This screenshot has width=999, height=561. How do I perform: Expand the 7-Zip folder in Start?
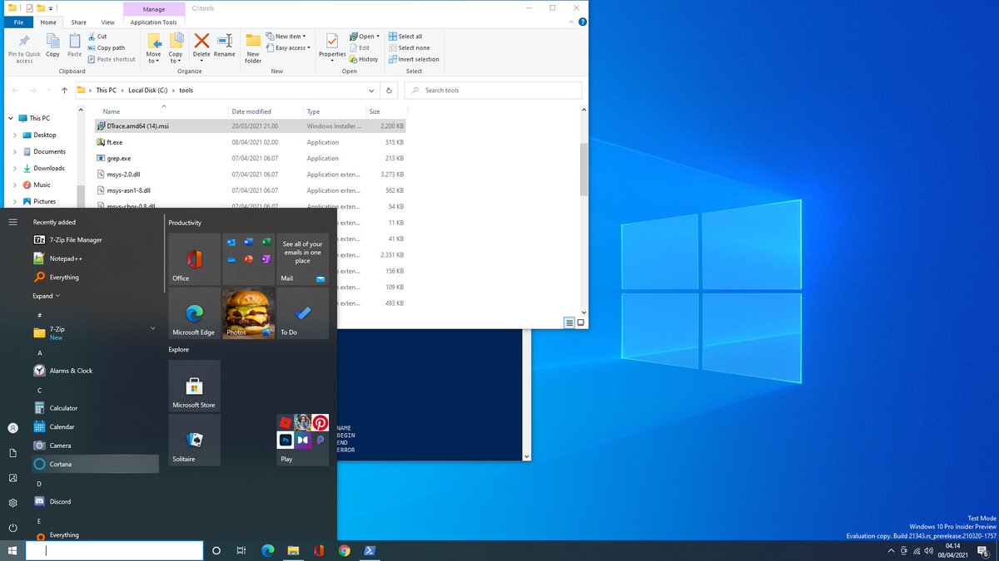[x=152, y=329]
